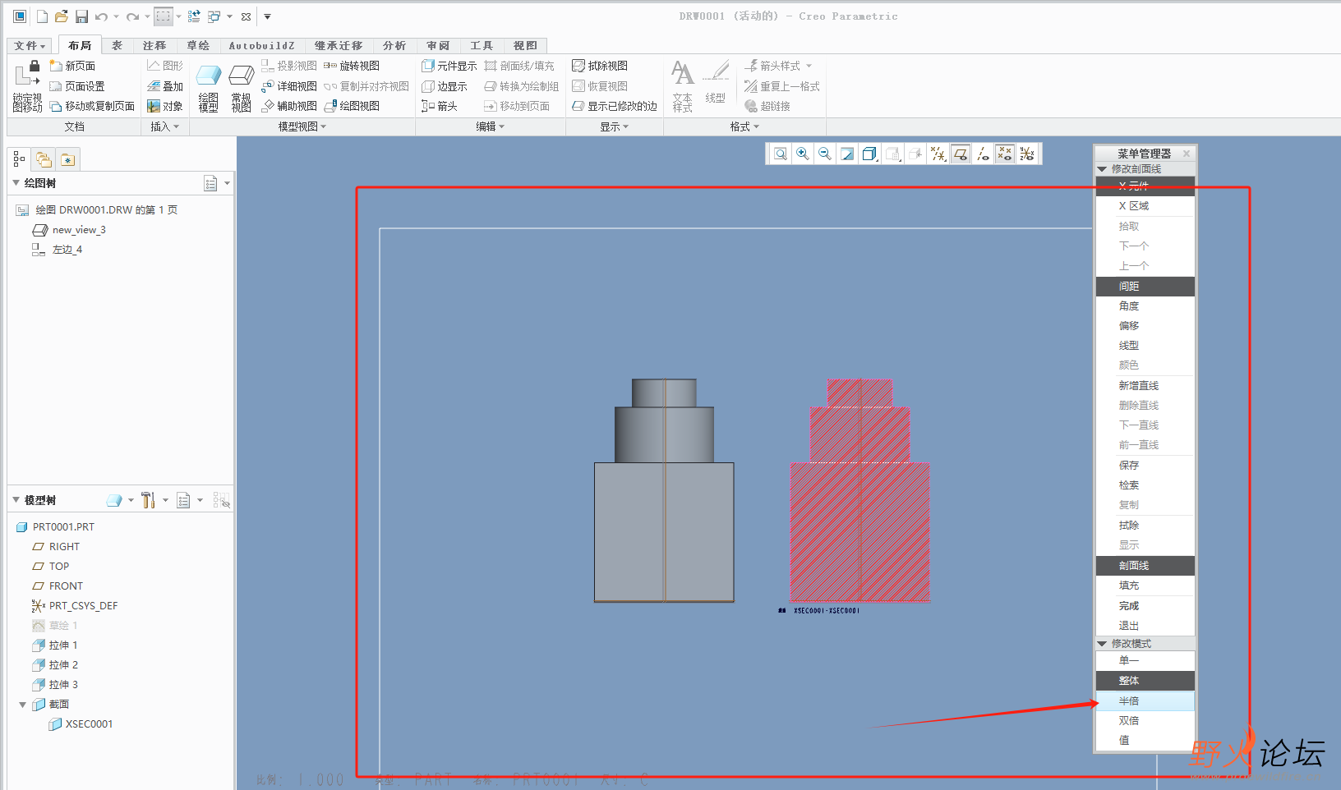Toggle coordinate system display in graphics toolbar

[x=1027, y=154]
